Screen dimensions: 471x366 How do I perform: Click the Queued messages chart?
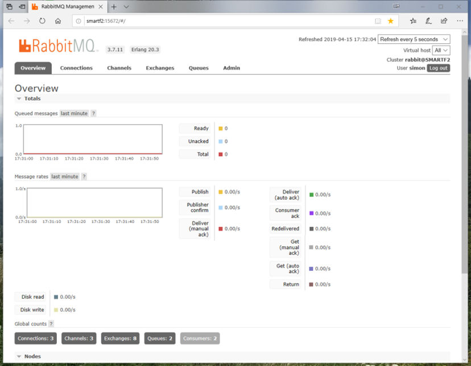coord(93,139)
